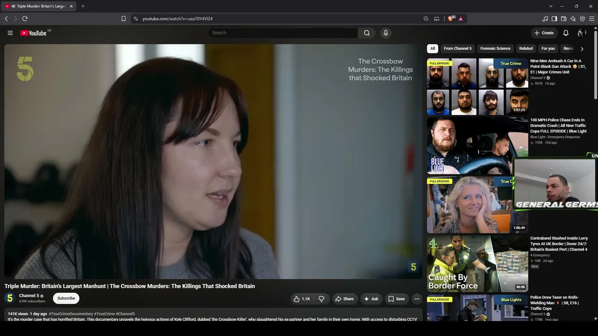Click the Create button
The height and width of the screenshot is (336, 598).
coord(544,33)
